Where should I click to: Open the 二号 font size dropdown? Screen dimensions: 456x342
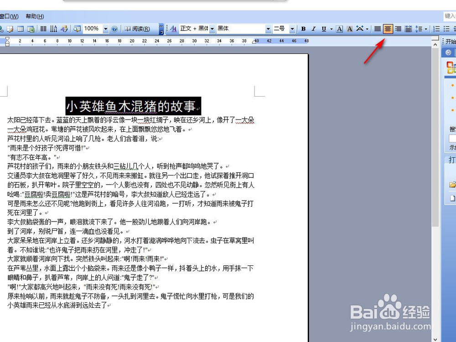293,29
